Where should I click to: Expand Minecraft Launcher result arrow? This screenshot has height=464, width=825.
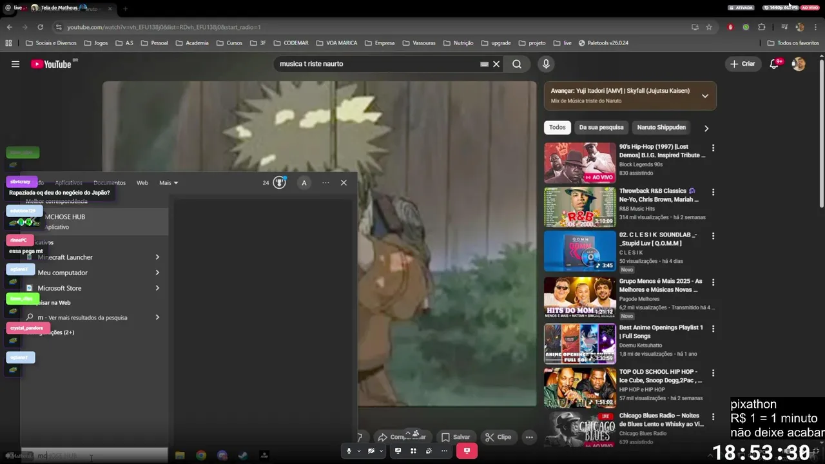157,257
